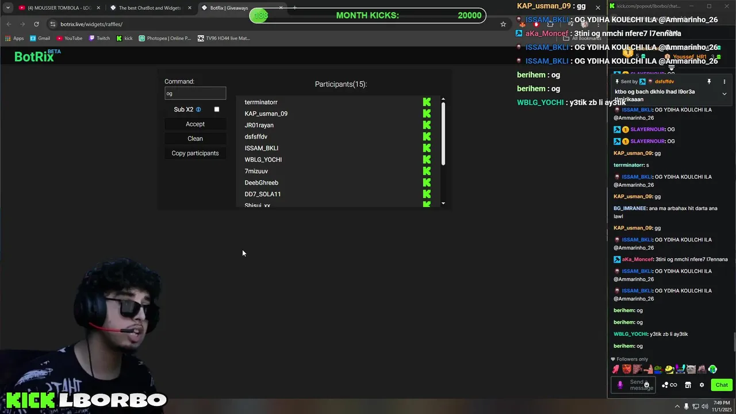Viewport: 736px width, 414px height.
Task: Click participants list scrollbar thumb
Action: [x=443, y=135]
